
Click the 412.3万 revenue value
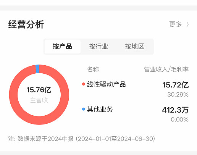click(175, 110)
